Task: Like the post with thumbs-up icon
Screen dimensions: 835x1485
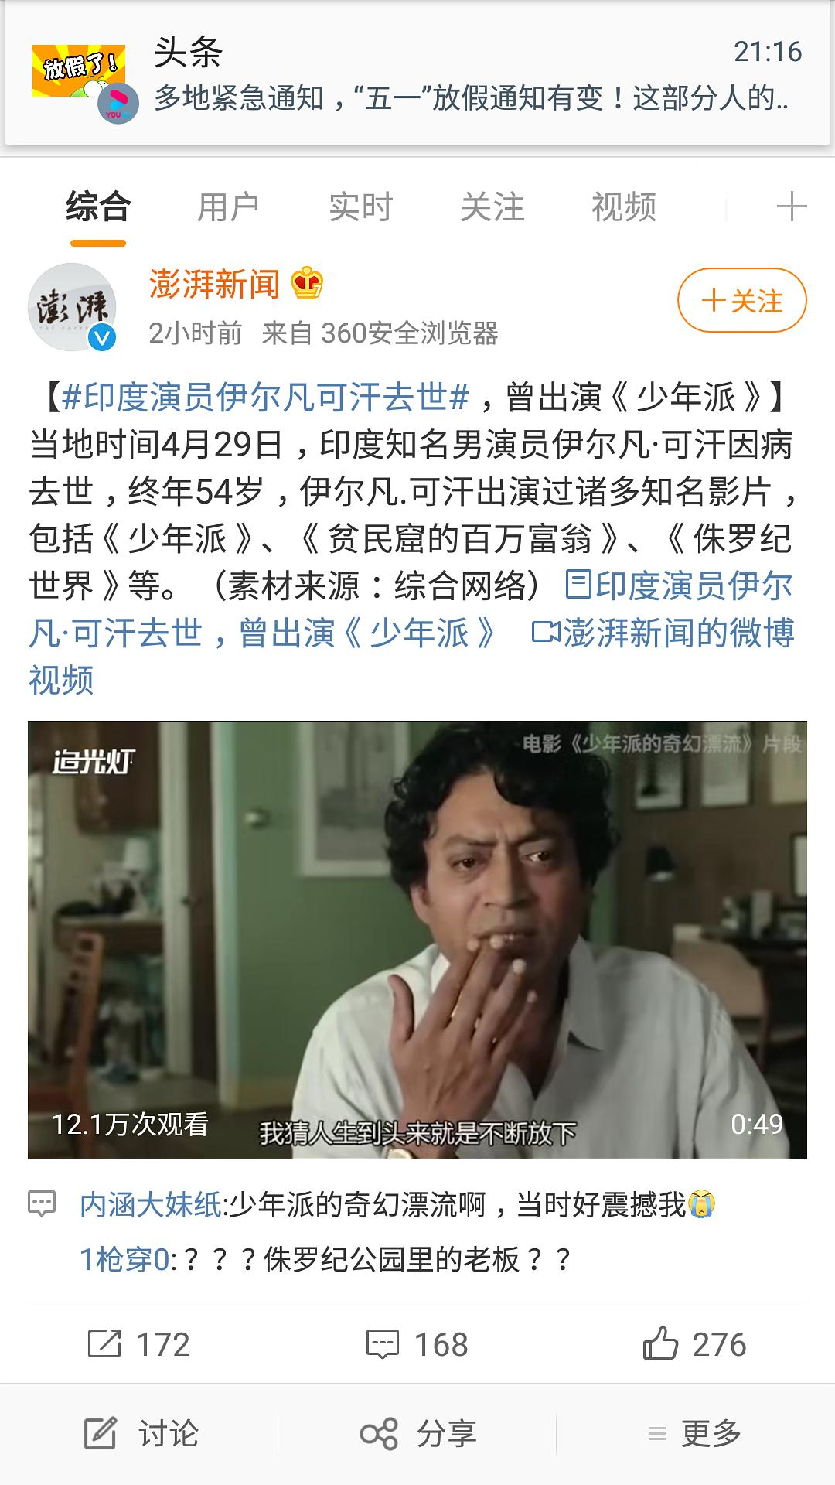Action: (660, 1343)
